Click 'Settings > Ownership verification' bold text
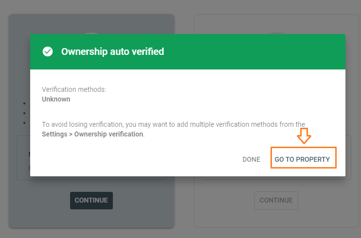This screenshot has height=238, width=361. [92, 134]
